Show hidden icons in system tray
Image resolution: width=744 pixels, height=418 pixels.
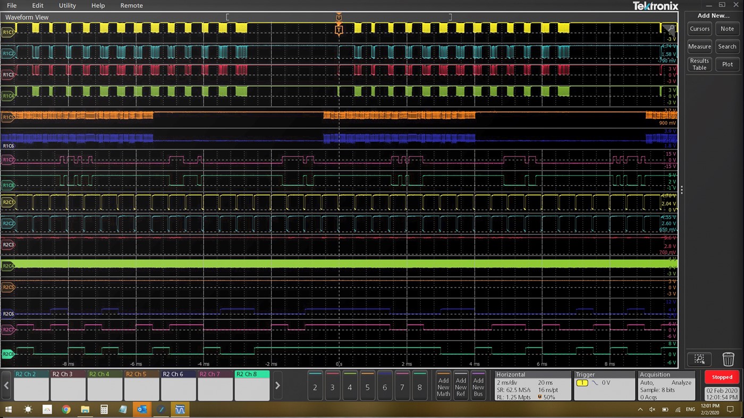click(x=640, y=410)
